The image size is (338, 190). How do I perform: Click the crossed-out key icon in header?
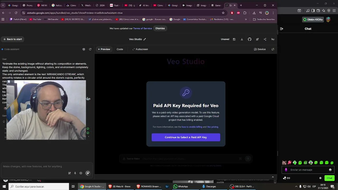(x=273, y=39)
